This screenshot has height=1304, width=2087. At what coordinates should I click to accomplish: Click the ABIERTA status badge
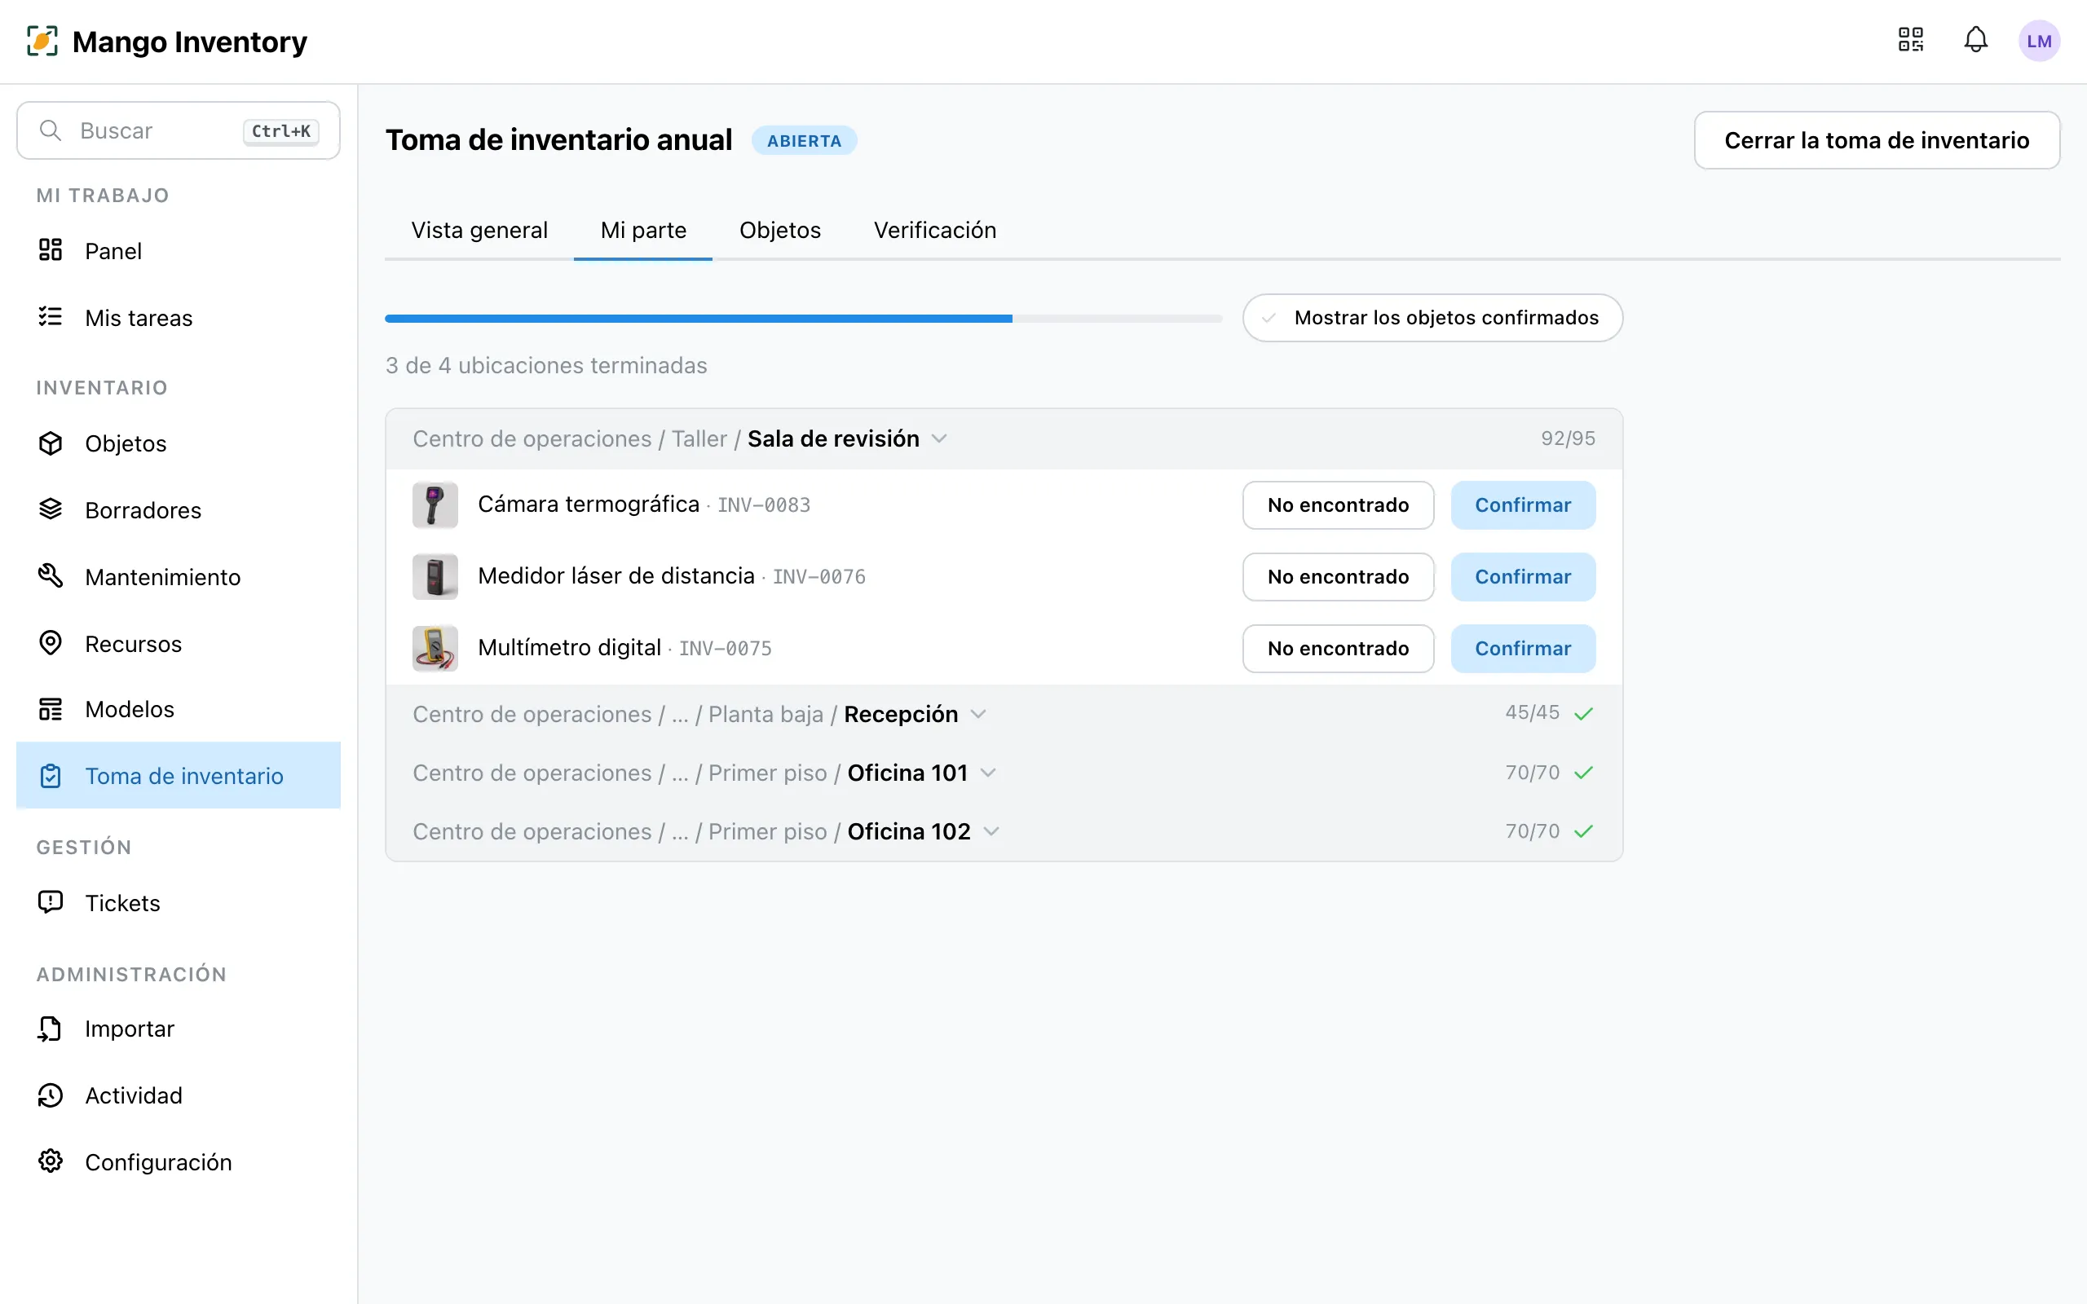[x=804, y=140]
